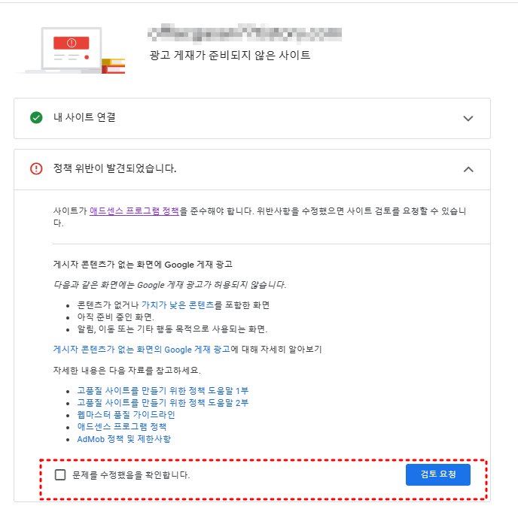This screenshot has height=515, width=518.
Task: Click the '내 사이트 연결' panel header
Action: point(252,118)
